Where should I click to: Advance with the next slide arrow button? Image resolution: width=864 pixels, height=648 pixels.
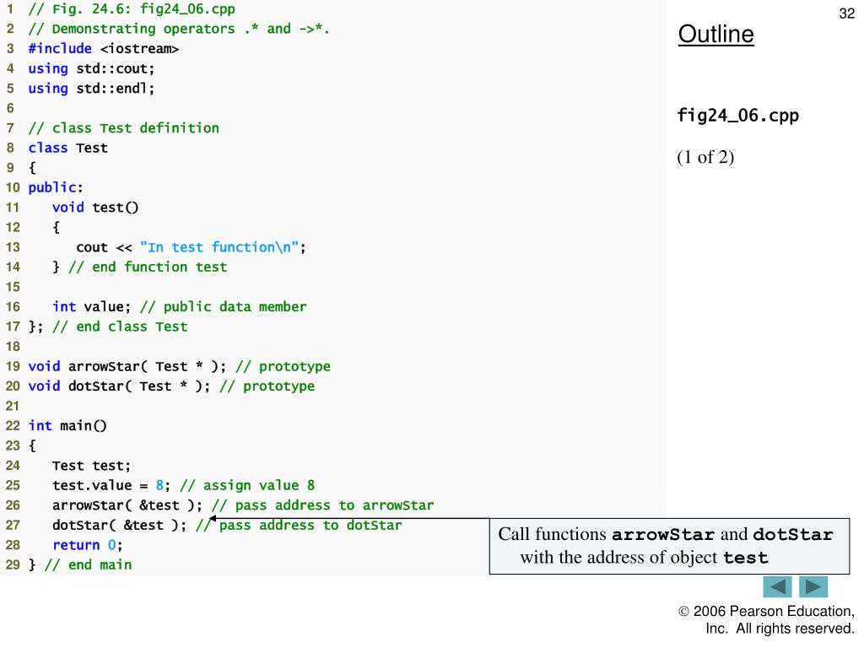[x=813, y=587]
